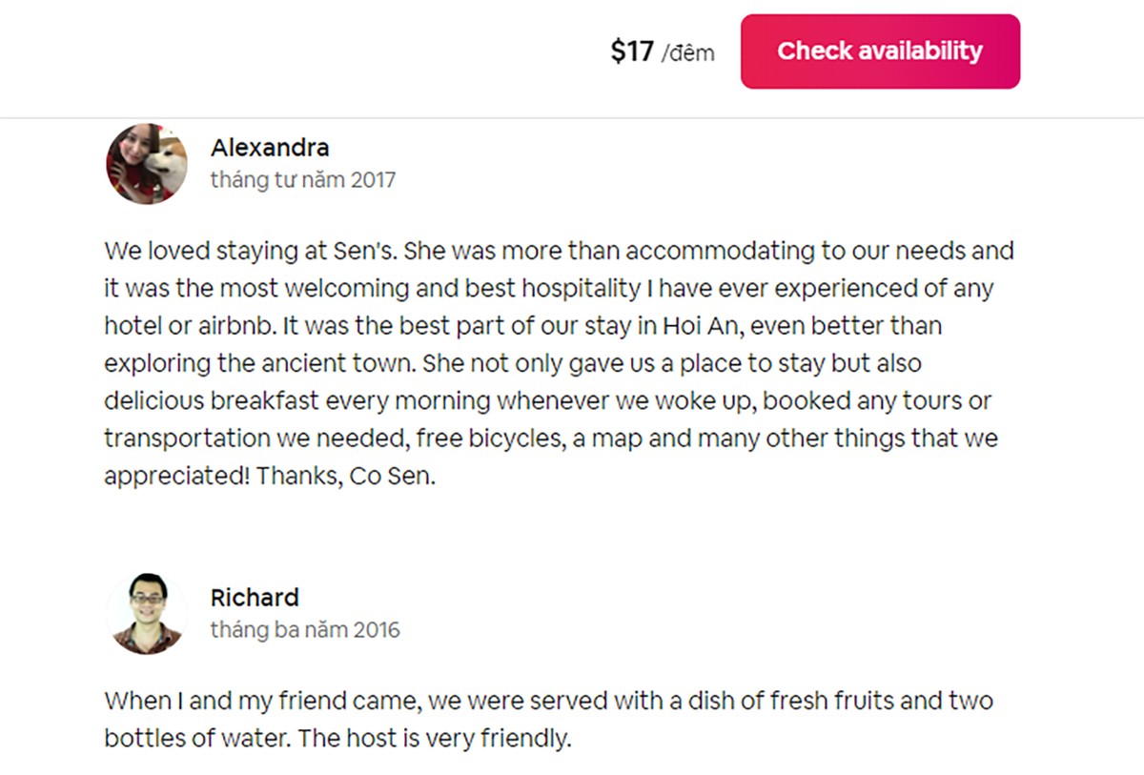Click the review date tháng ba năm 2016

[x=305, y=629]
